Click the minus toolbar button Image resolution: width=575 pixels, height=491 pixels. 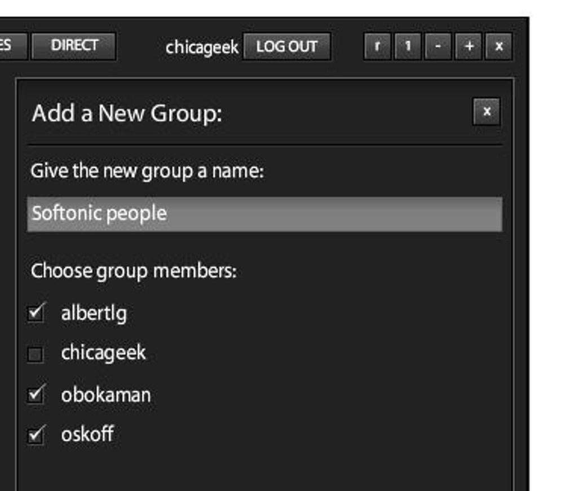coord(438,46)
